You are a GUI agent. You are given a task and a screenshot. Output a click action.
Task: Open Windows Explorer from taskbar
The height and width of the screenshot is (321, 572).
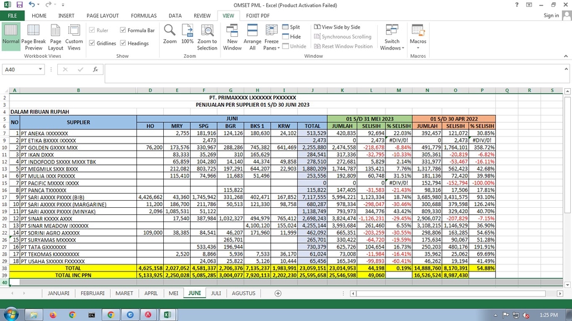pos(33,315)
